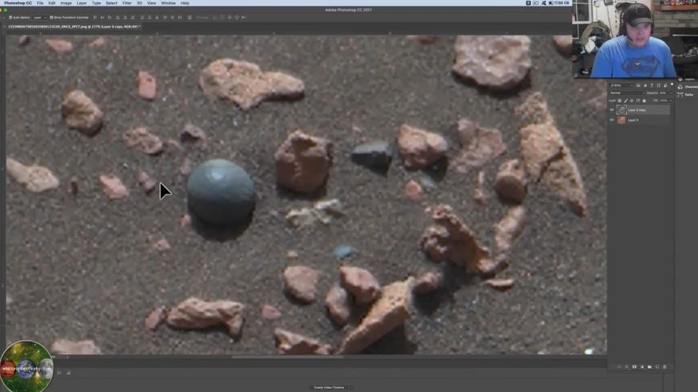
Task: Open the Auto-Select Layer dropdown
Action: [x=40, y=17]
